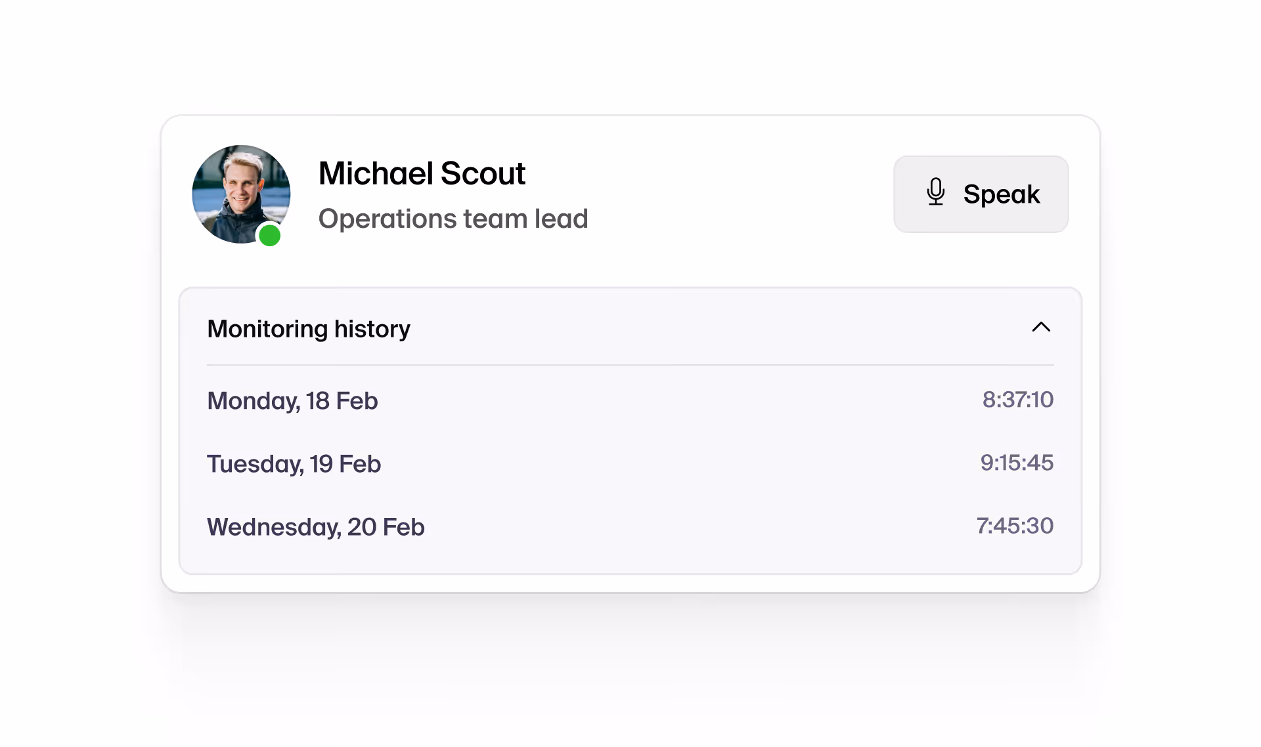Viewport: 1261px width, 747px height.
Task: Click the collapse chevron on Monitoring history
Action: pos(1042,328)
